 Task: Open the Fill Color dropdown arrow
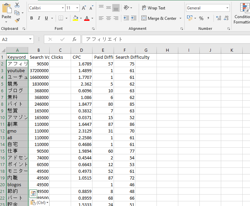pos(81,18)
